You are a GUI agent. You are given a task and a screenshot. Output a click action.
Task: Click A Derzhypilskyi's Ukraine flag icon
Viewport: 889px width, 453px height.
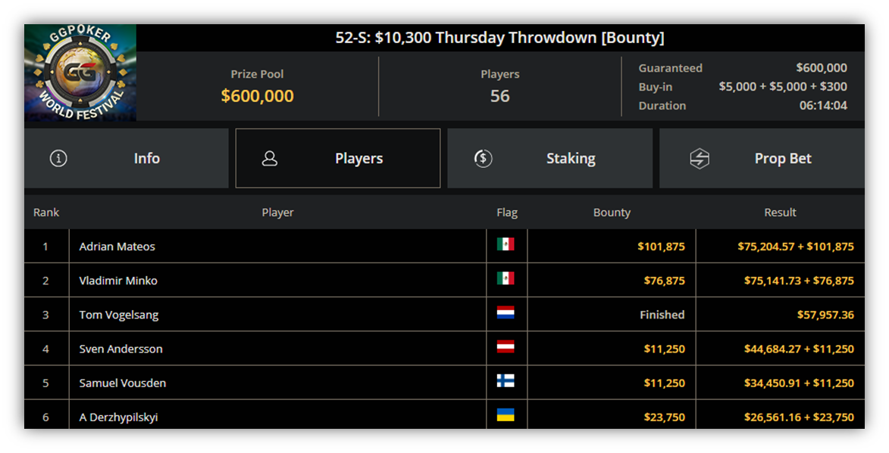click(506, 415)
